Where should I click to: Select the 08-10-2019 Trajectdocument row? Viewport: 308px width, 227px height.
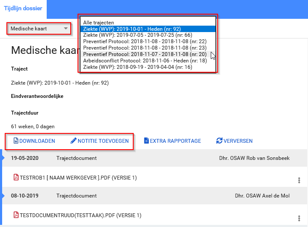[154, 196]
